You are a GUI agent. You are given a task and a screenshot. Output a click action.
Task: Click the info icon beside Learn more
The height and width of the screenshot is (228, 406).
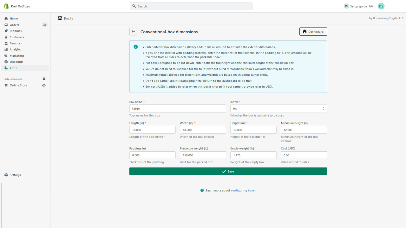(x=202, y=190)
